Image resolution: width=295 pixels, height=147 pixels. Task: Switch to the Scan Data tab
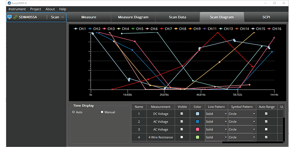[x=177, y=17]
